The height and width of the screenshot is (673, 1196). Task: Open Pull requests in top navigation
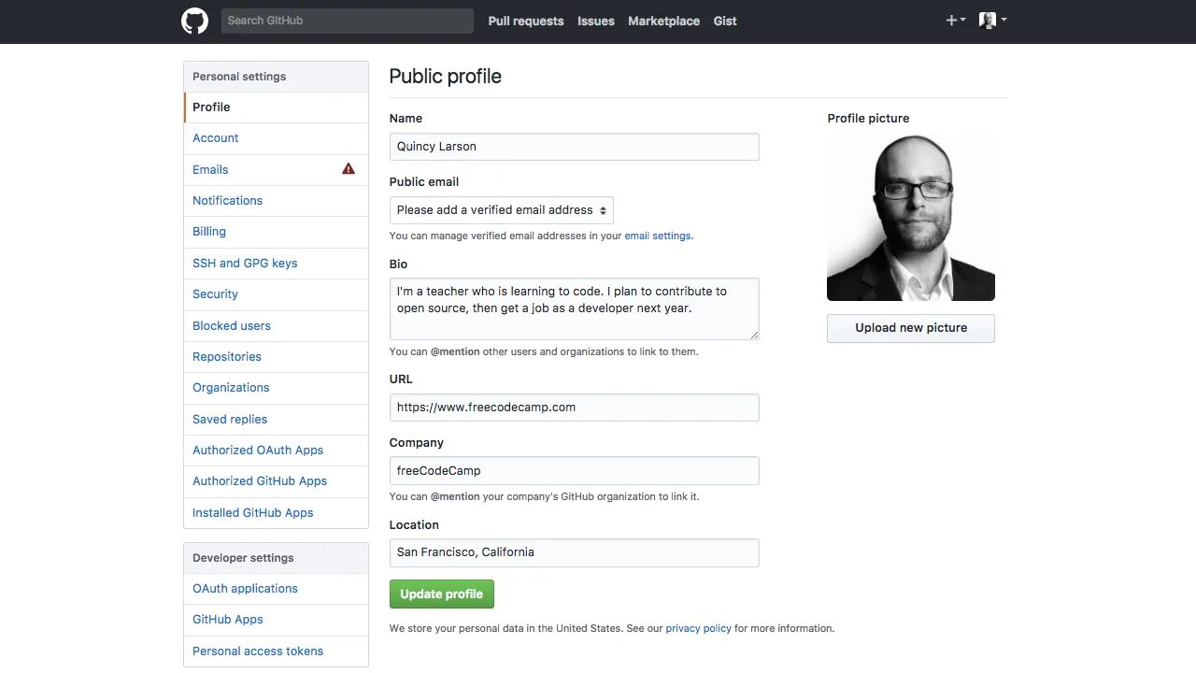526,21
